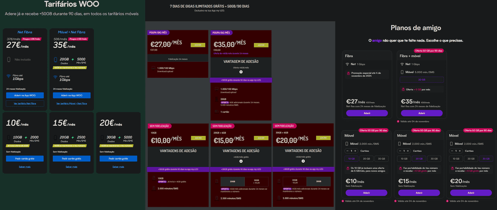The height and width of the screenshot is (210, 497).
Task: Select 30 GB in Amigo €20 Móvel card
Action: tap(486, 158)
